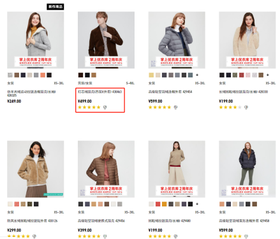Image resolution: width=280 pixels, height=239 pixels.
Task: Expand more colors for the ¥599.00 gray down jacket
Action: coord(197,75)
